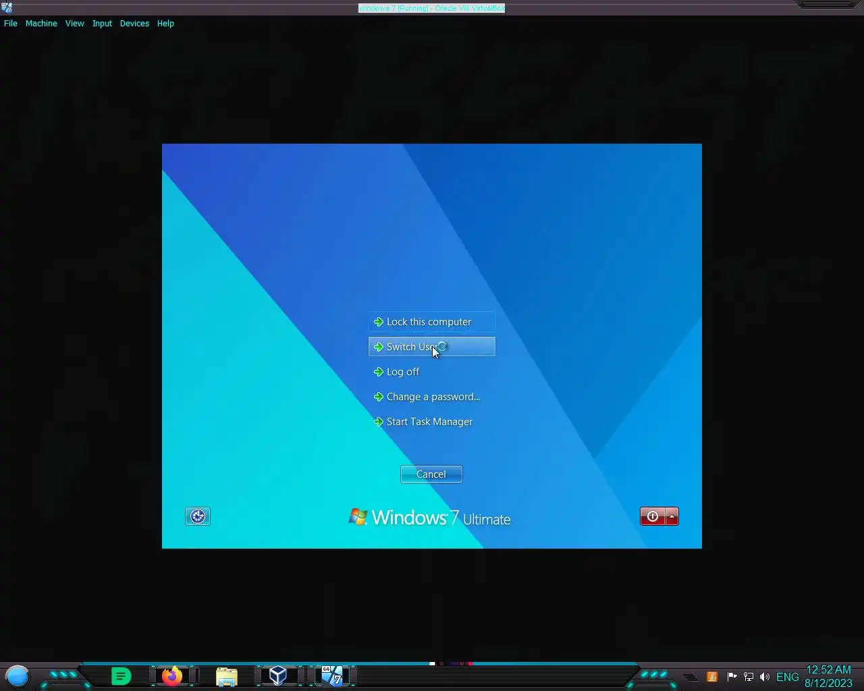Click the orange tray notification icon
This screenshot has height=691, width=864.
click(711, 677)
